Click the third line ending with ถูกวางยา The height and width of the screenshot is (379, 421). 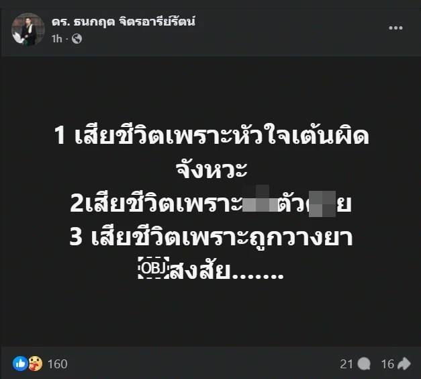click(211, 237)
